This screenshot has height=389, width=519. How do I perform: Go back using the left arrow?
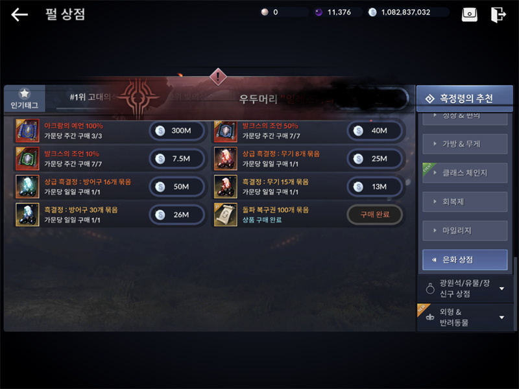click(19, 14)
